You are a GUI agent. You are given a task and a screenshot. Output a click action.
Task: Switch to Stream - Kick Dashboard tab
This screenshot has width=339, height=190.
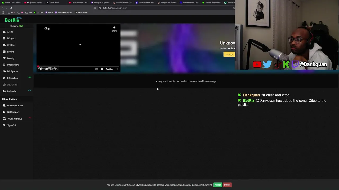click(11, 3)
